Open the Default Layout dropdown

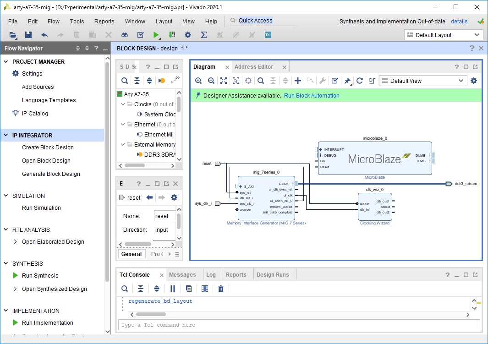444,35
